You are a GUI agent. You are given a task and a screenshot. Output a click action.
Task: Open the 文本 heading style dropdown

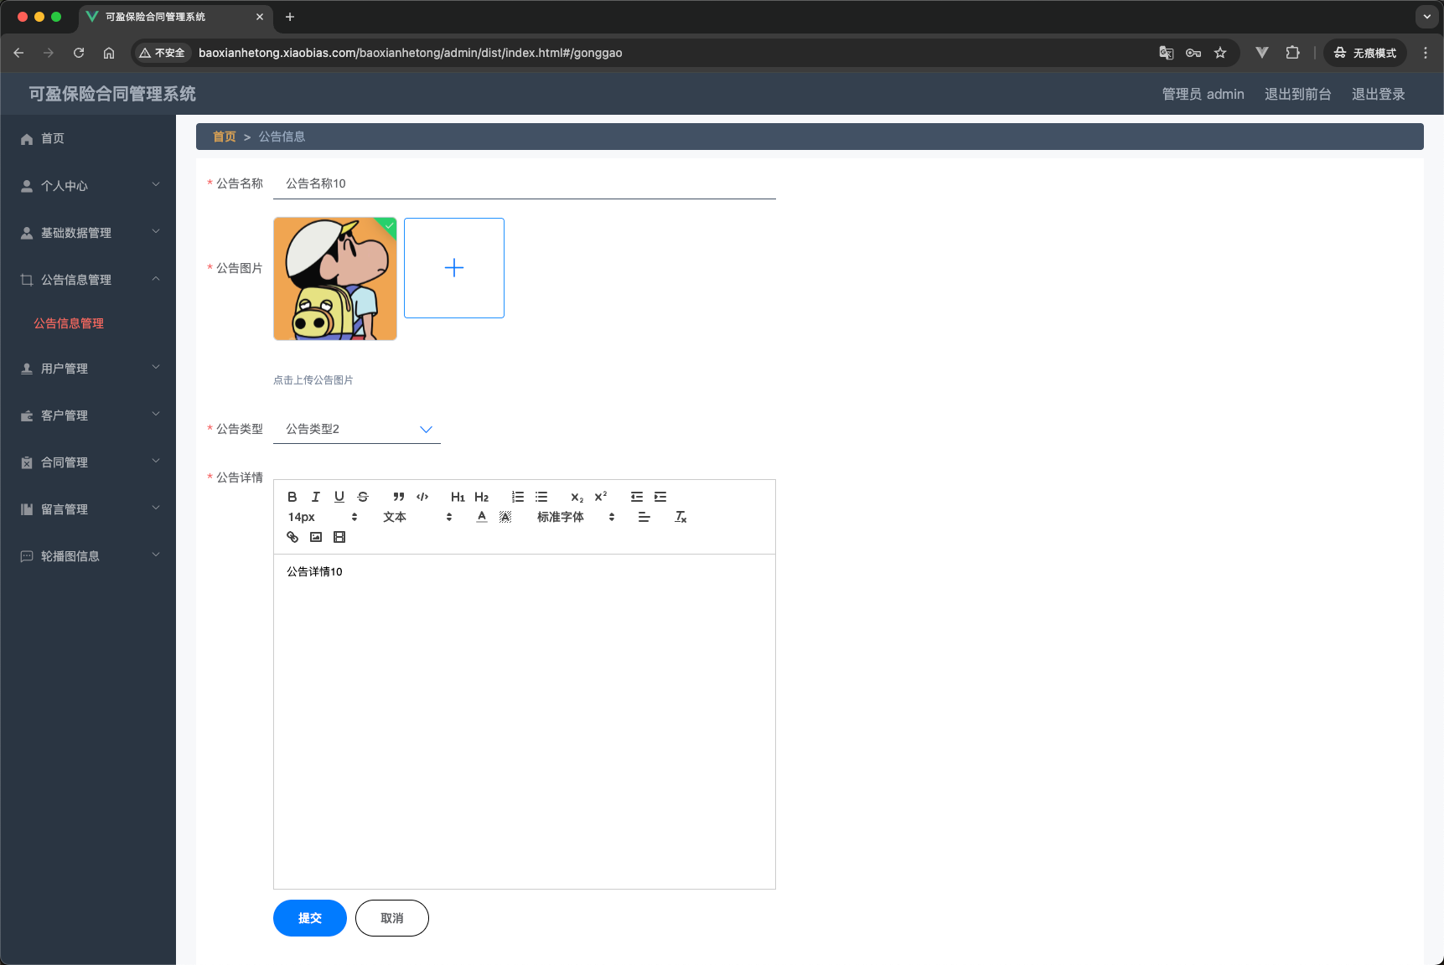click(x=417, y=517)
